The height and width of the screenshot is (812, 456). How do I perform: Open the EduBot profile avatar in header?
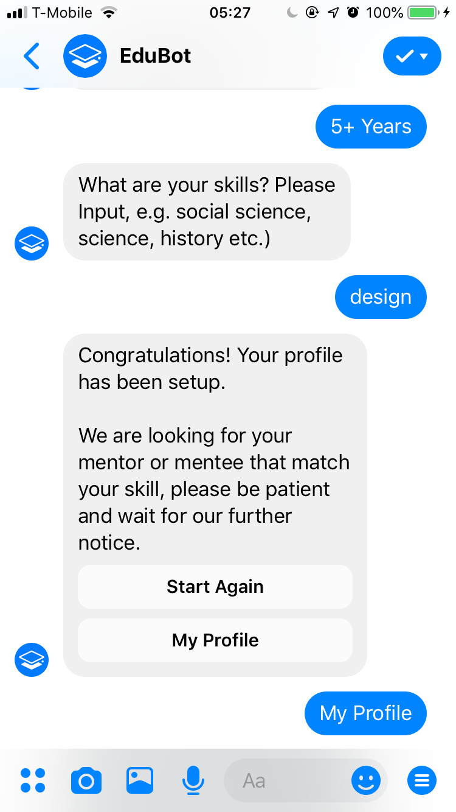pyautogui.click(x=85, y=56)
